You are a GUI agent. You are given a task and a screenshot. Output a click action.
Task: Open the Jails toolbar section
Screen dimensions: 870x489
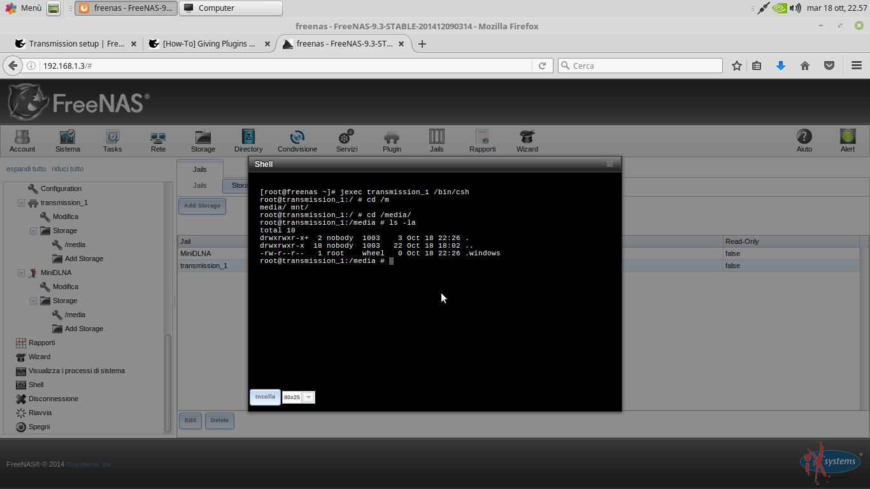point(437,141)
